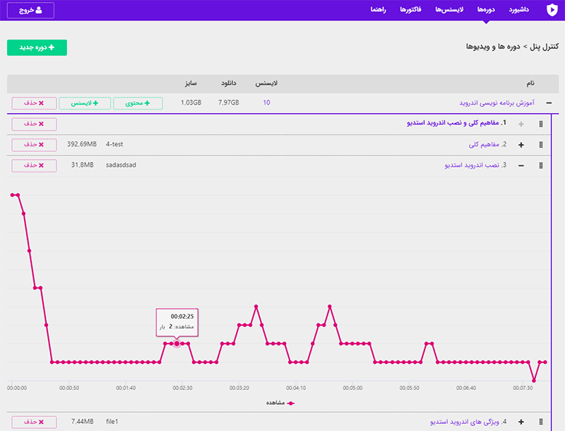565x431 pixels.
Task: Click the highlighted chart point at 00:02:25
Action: [177, 343]
